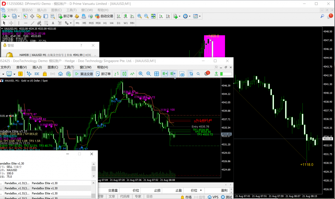335x199 pixels.
Task: Switch D Prime chart to M15 timeframe
Action: point(91,23)
